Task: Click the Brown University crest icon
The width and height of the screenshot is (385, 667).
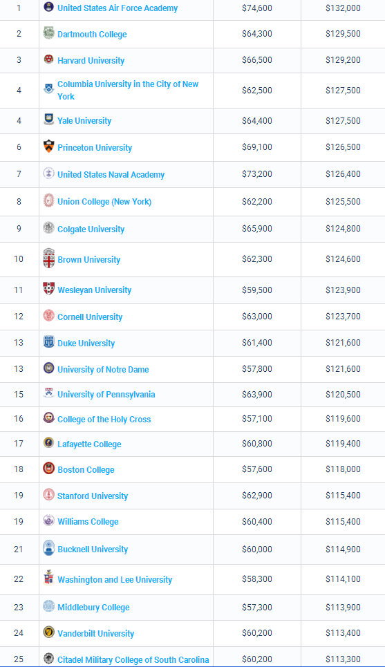Action: 49,259
